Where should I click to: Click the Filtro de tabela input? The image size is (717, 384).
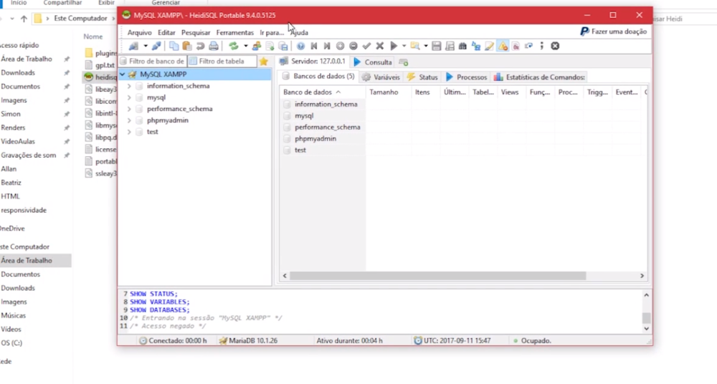tap(222, 62)
